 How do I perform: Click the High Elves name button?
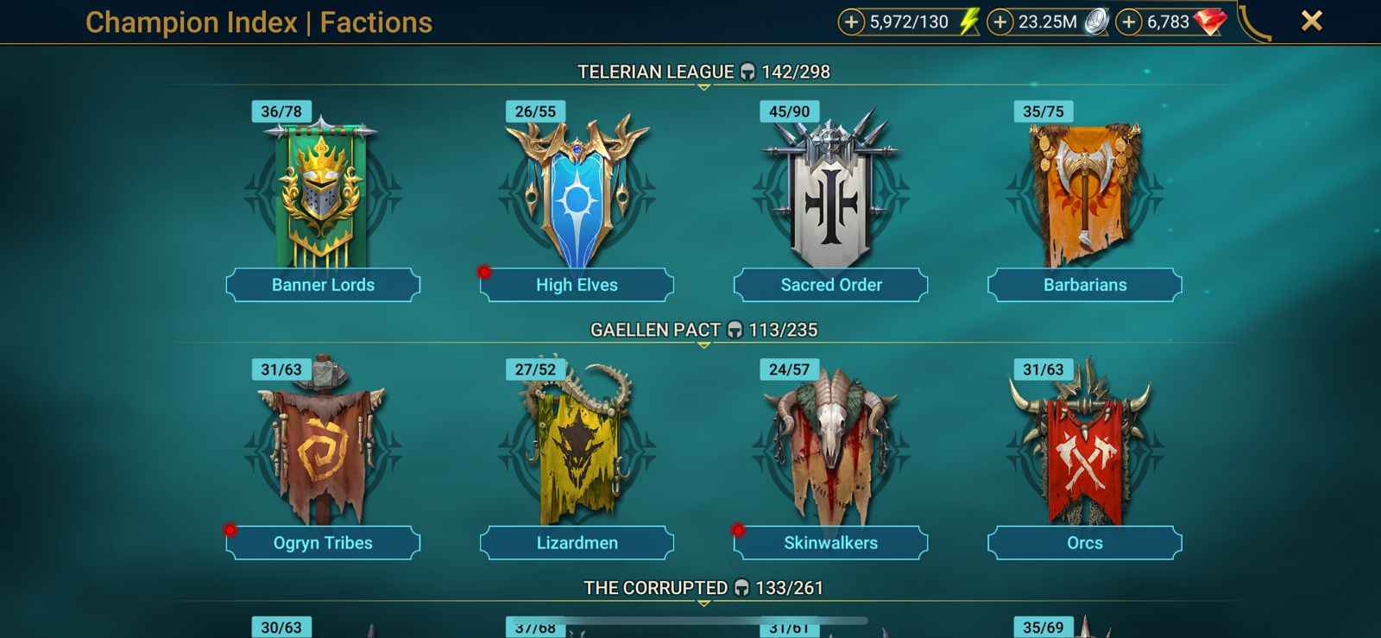pyautogui.click(x=577, y=285)
